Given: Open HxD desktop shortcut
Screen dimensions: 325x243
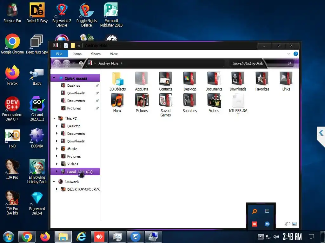Looking at the screenshot, I should [x=12, y=139].
